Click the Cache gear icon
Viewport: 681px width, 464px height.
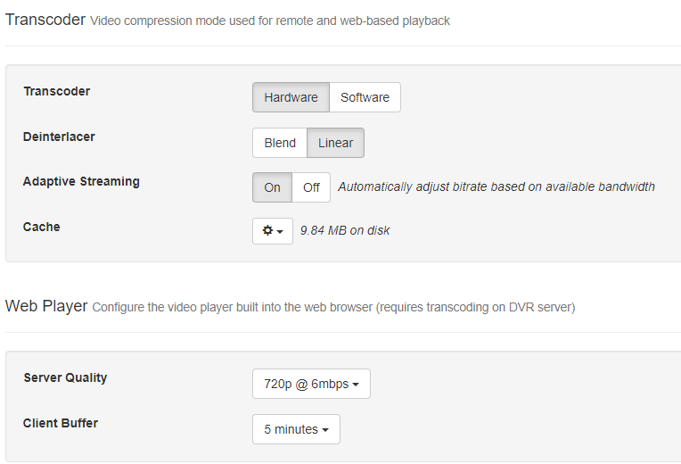coord(267,230)
